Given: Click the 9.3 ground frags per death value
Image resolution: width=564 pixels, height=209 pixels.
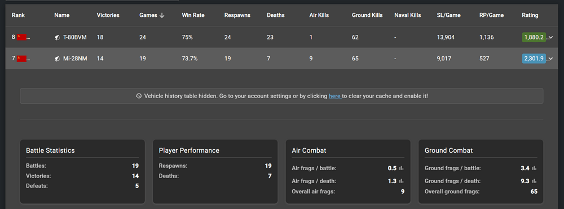Looking at the screenshot, I should tap(525, 181).
